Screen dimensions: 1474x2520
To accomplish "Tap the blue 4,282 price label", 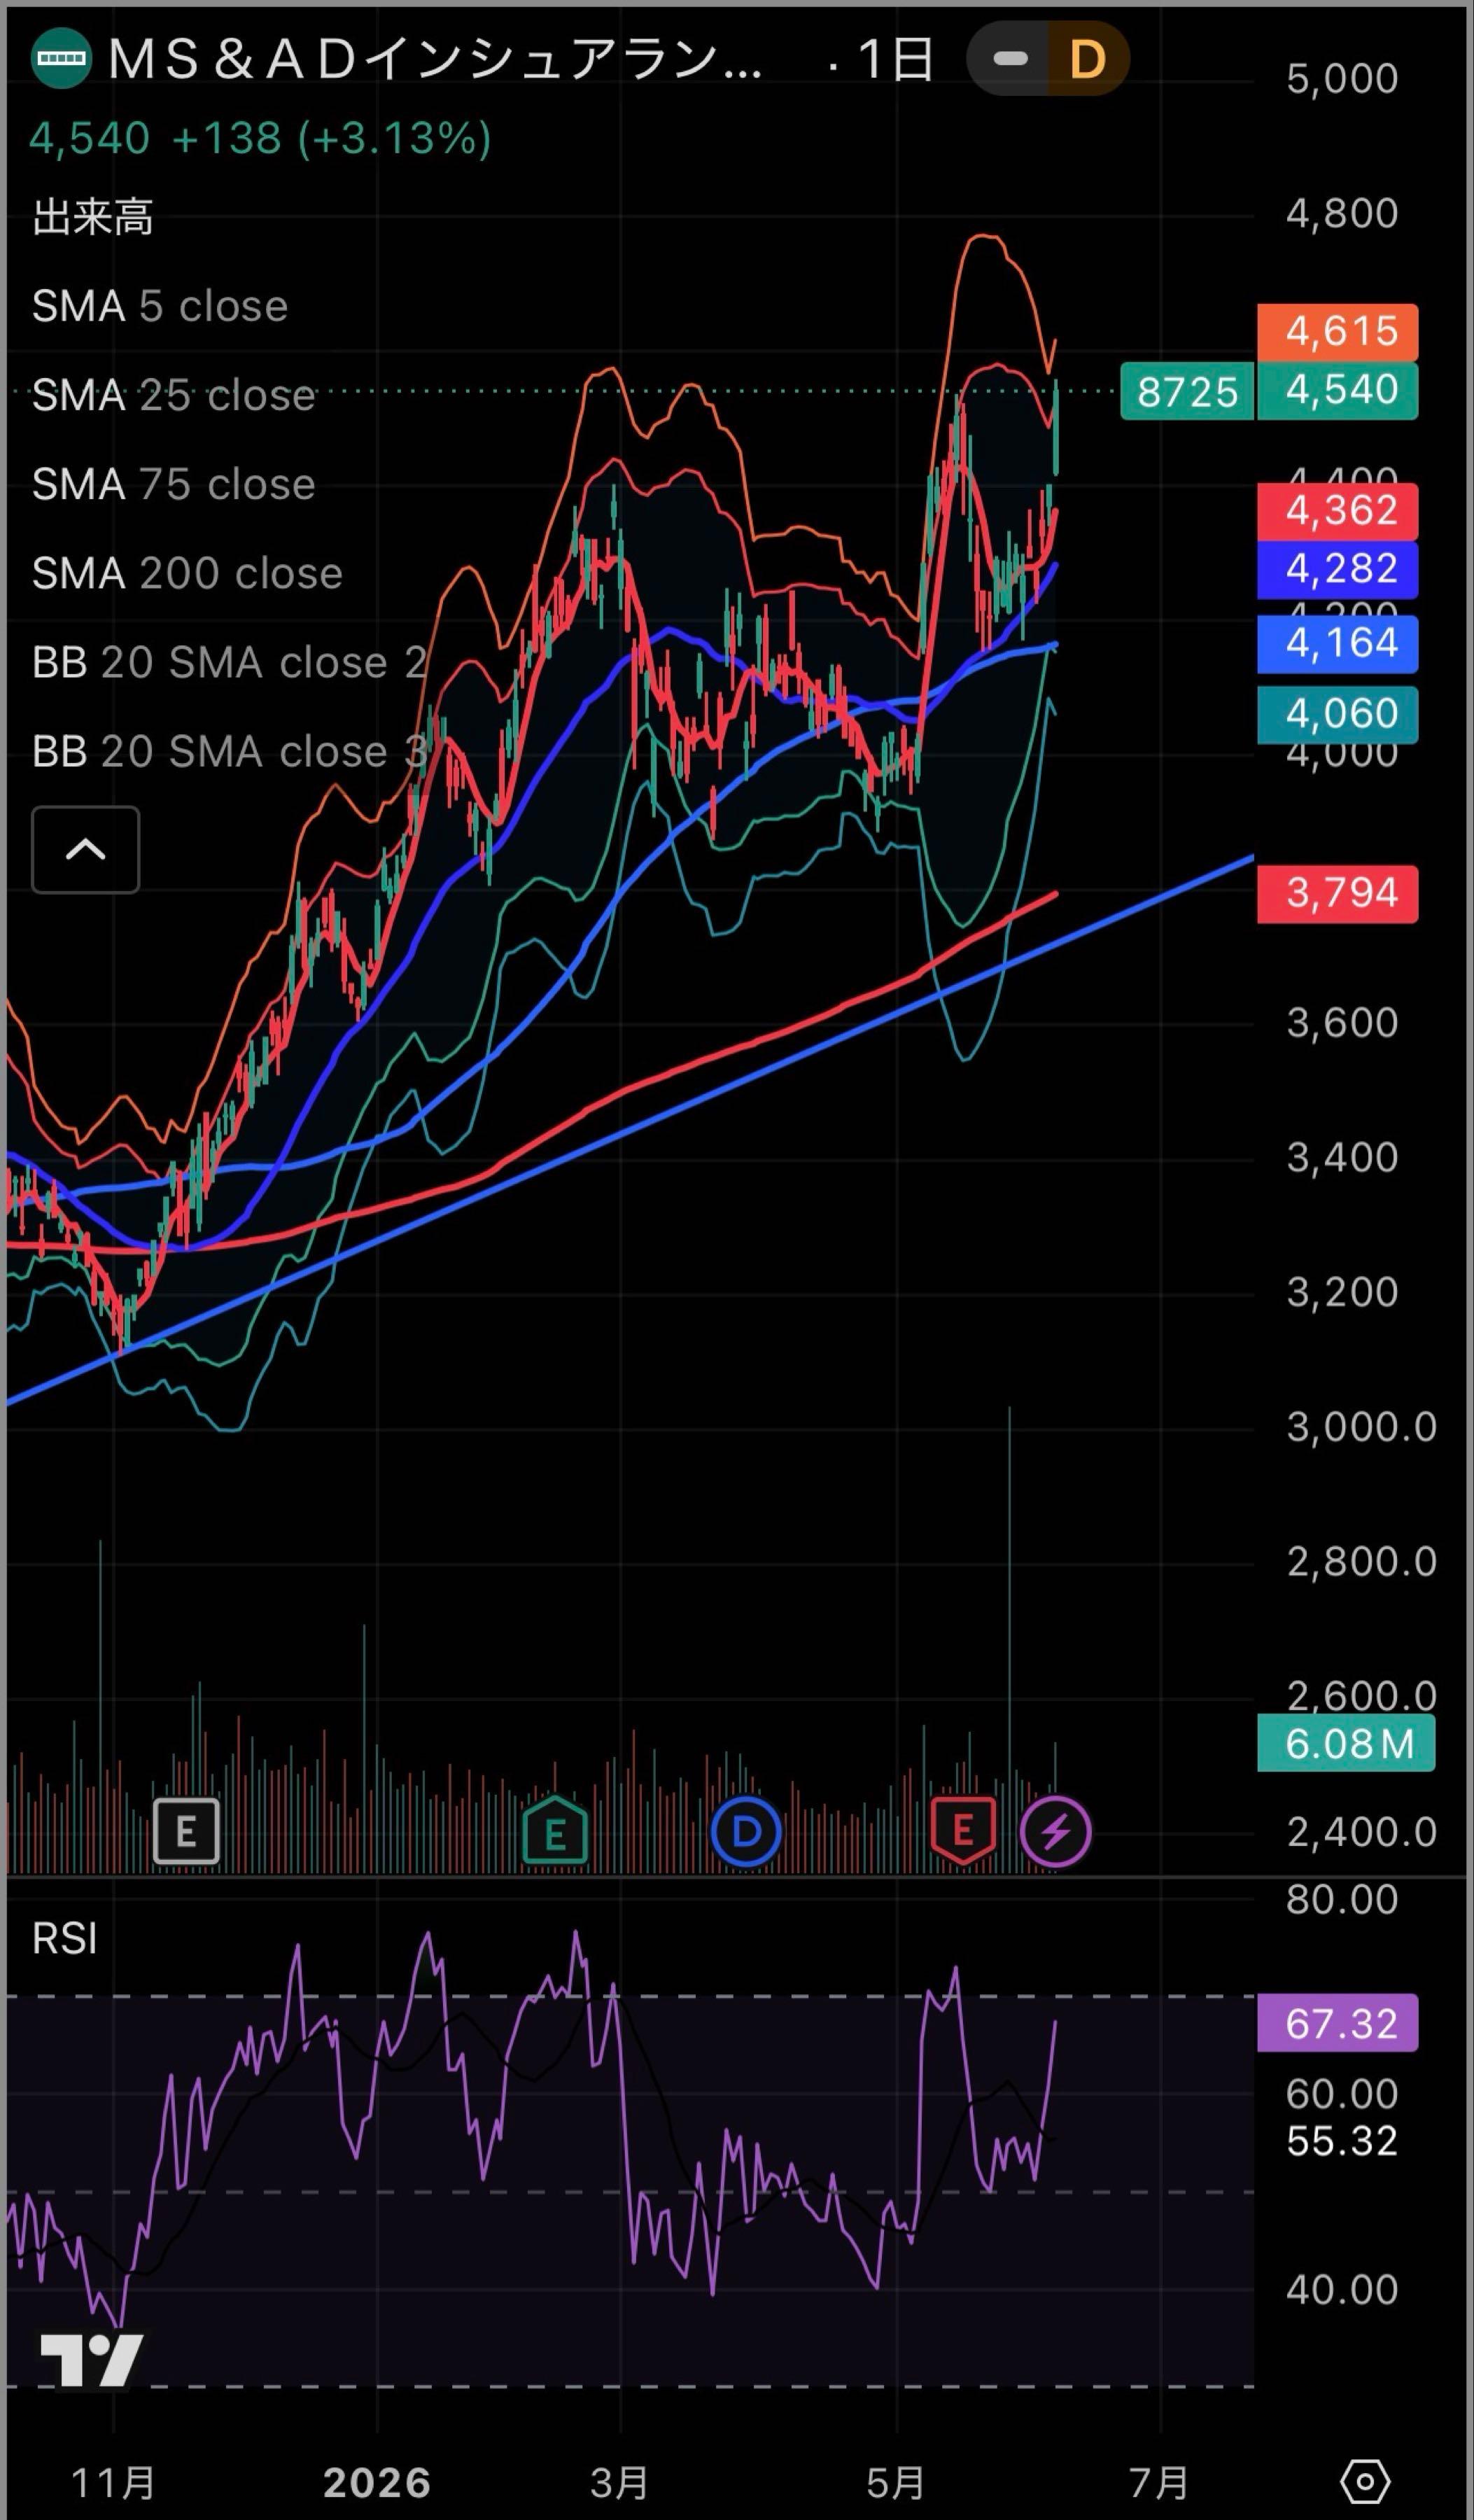I will 1338,569.
